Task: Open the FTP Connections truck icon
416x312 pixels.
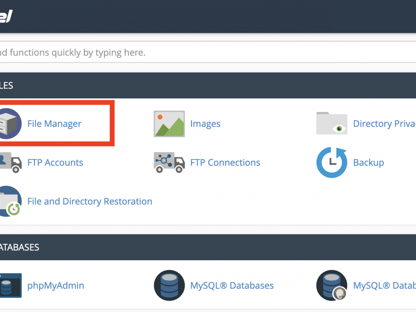Action: 169,162
